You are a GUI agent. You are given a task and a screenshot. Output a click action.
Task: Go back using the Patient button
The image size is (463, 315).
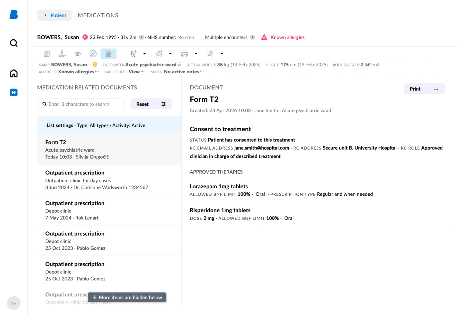point(55,15)
